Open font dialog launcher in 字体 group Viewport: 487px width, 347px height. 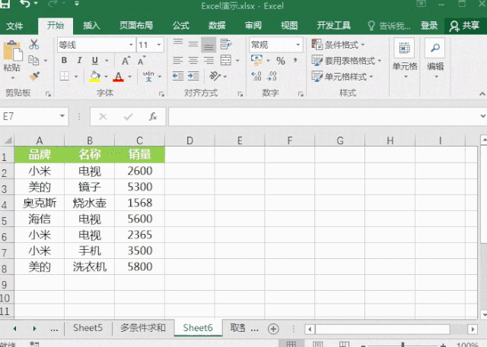pyautogui.click(x=161, y=94)
